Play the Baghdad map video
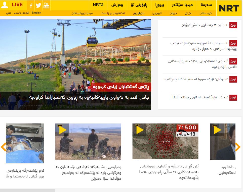The height and width of the screenshot is (192, 243). (x=140, y=130)
